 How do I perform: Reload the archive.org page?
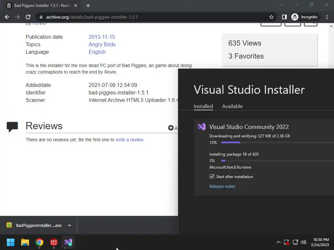pos(28,17)
